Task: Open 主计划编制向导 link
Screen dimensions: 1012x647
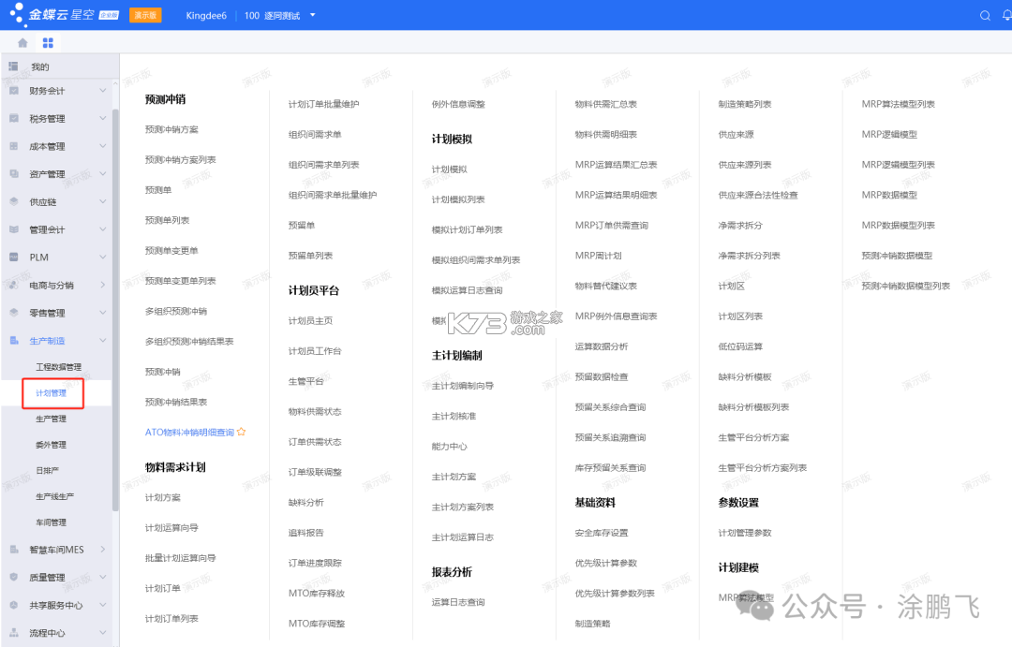Action: (x=463, y=385)
